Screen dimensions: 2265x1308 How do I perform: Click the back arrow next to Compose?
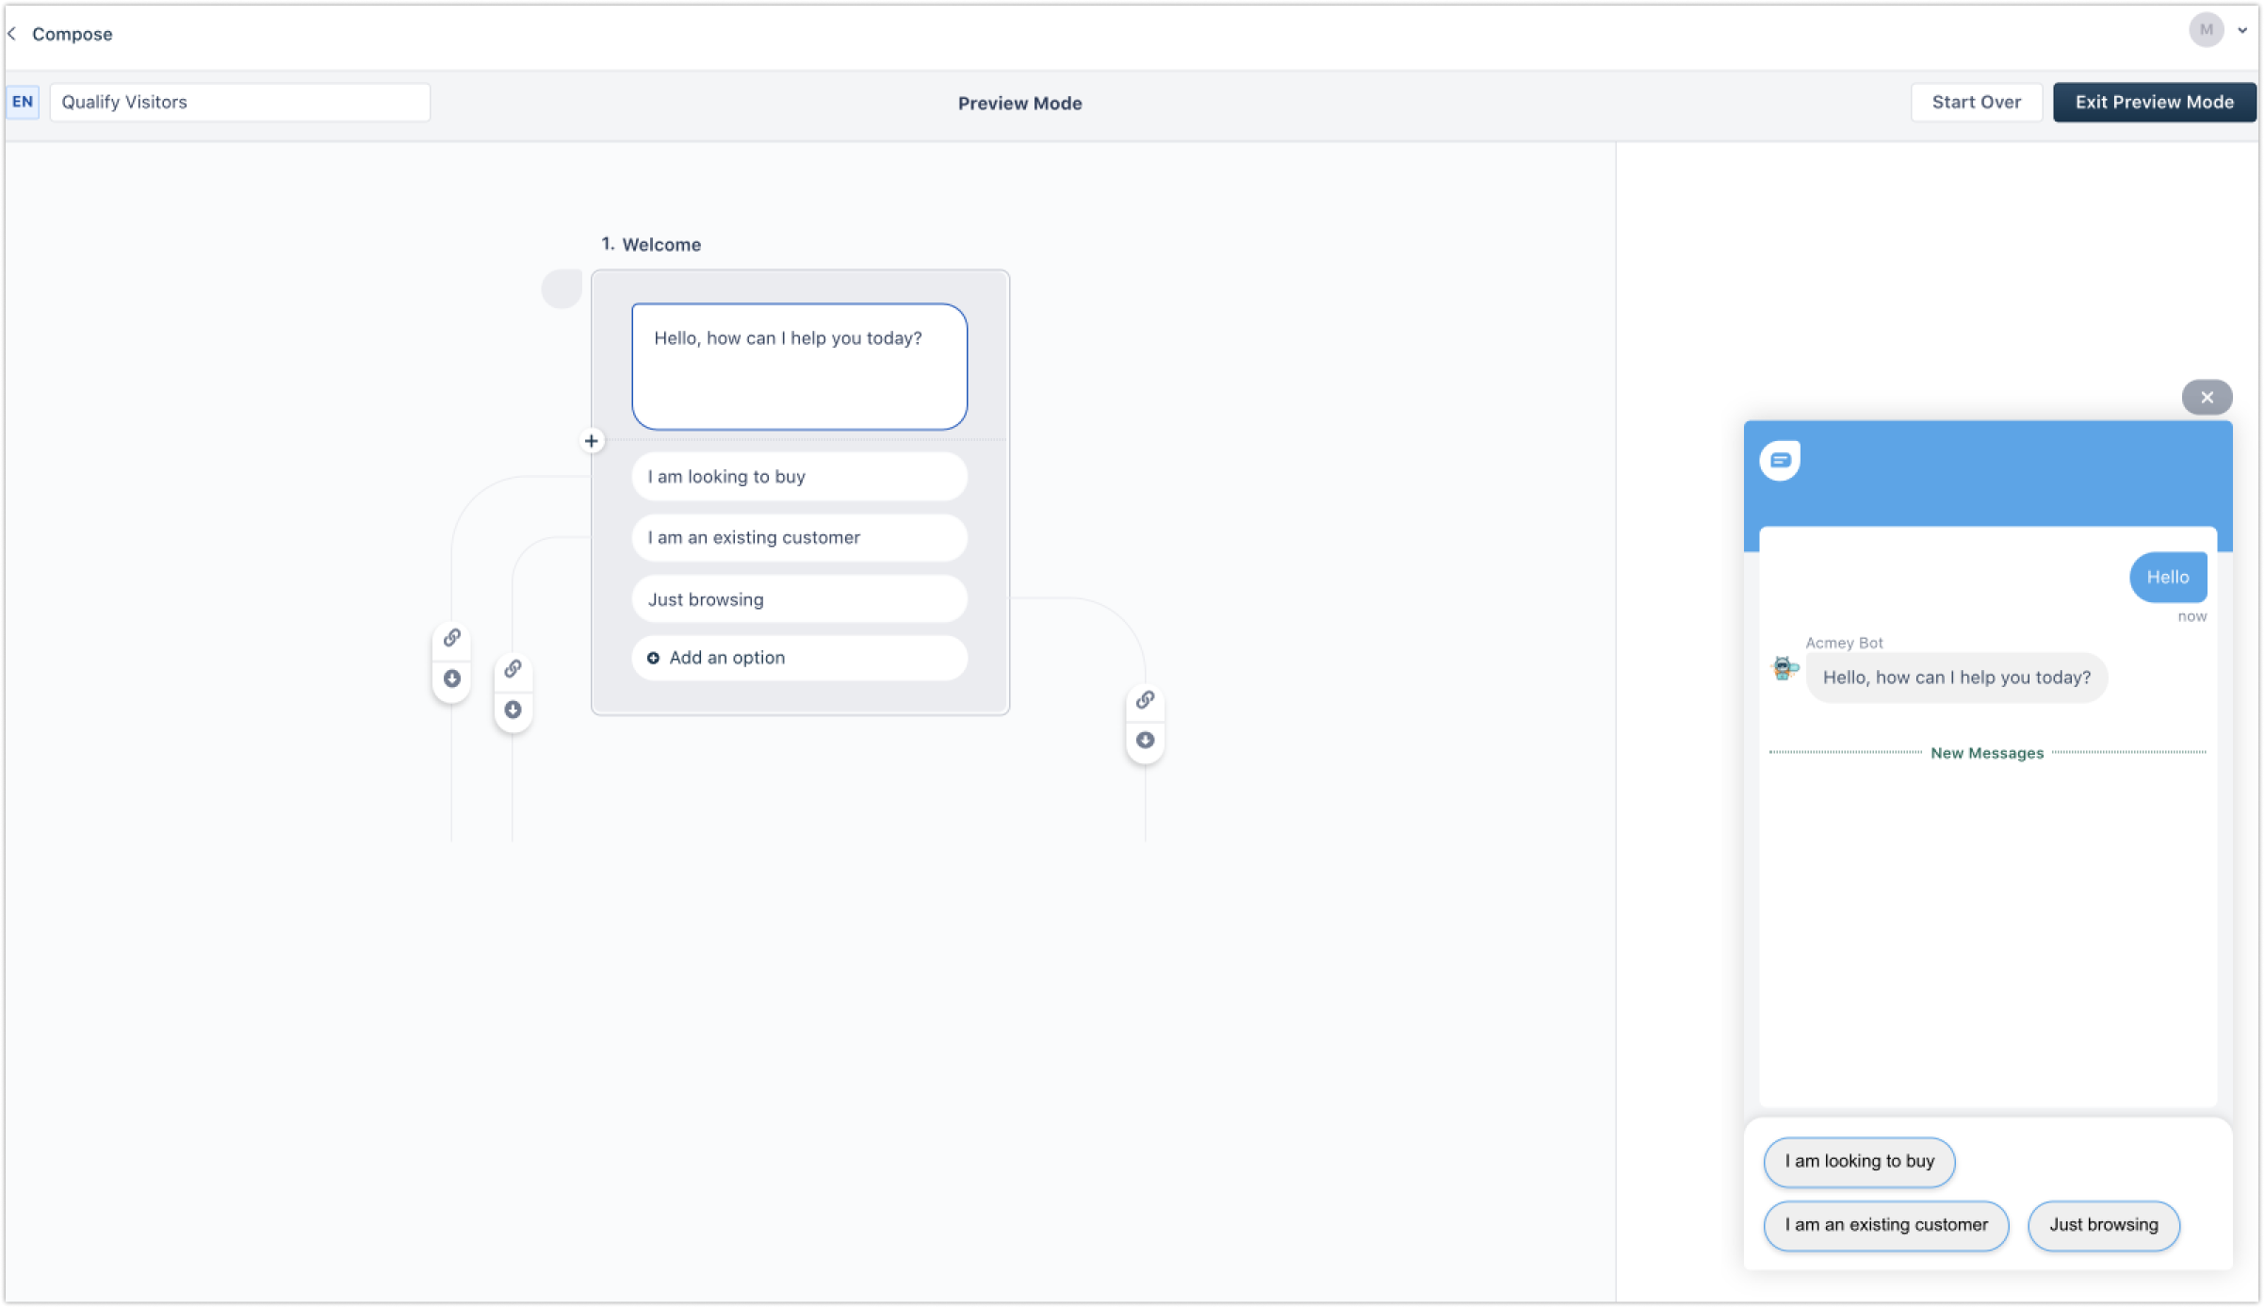pyautogui.click(x=12, y=34)
